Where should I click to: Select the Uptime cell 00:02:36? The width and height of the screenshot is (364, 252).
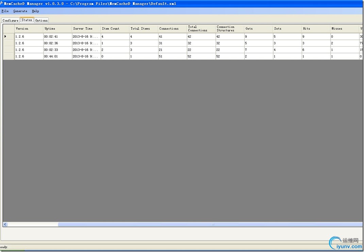(x=57, y=43)
